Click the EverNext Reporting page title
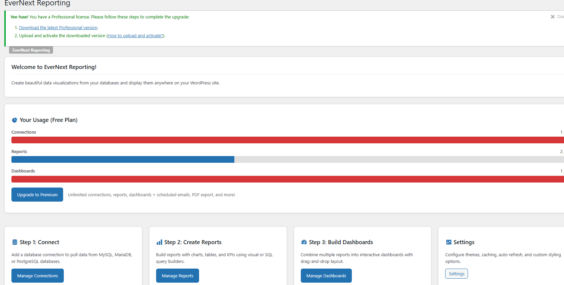This screenshot has width=564, height=285. tap(37, 3)
